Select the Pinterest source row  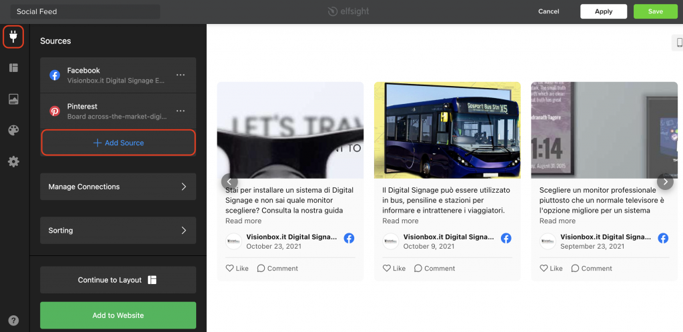coord(118,111)
